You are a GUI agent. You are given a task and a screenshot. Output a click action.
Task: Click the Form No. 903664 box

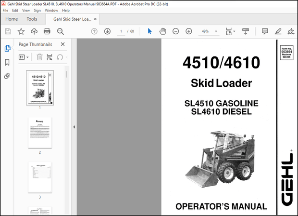click(286, 53)
